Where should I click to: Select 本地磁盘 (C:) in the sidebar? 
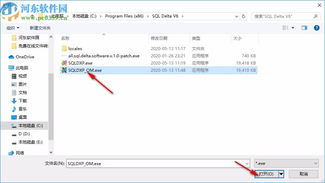pos(27,126)
